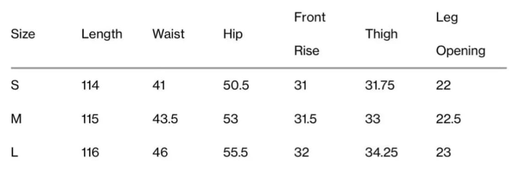Select the 46 waist value
The width and height of the screenshot is (515, 187).
pos(160,152)
